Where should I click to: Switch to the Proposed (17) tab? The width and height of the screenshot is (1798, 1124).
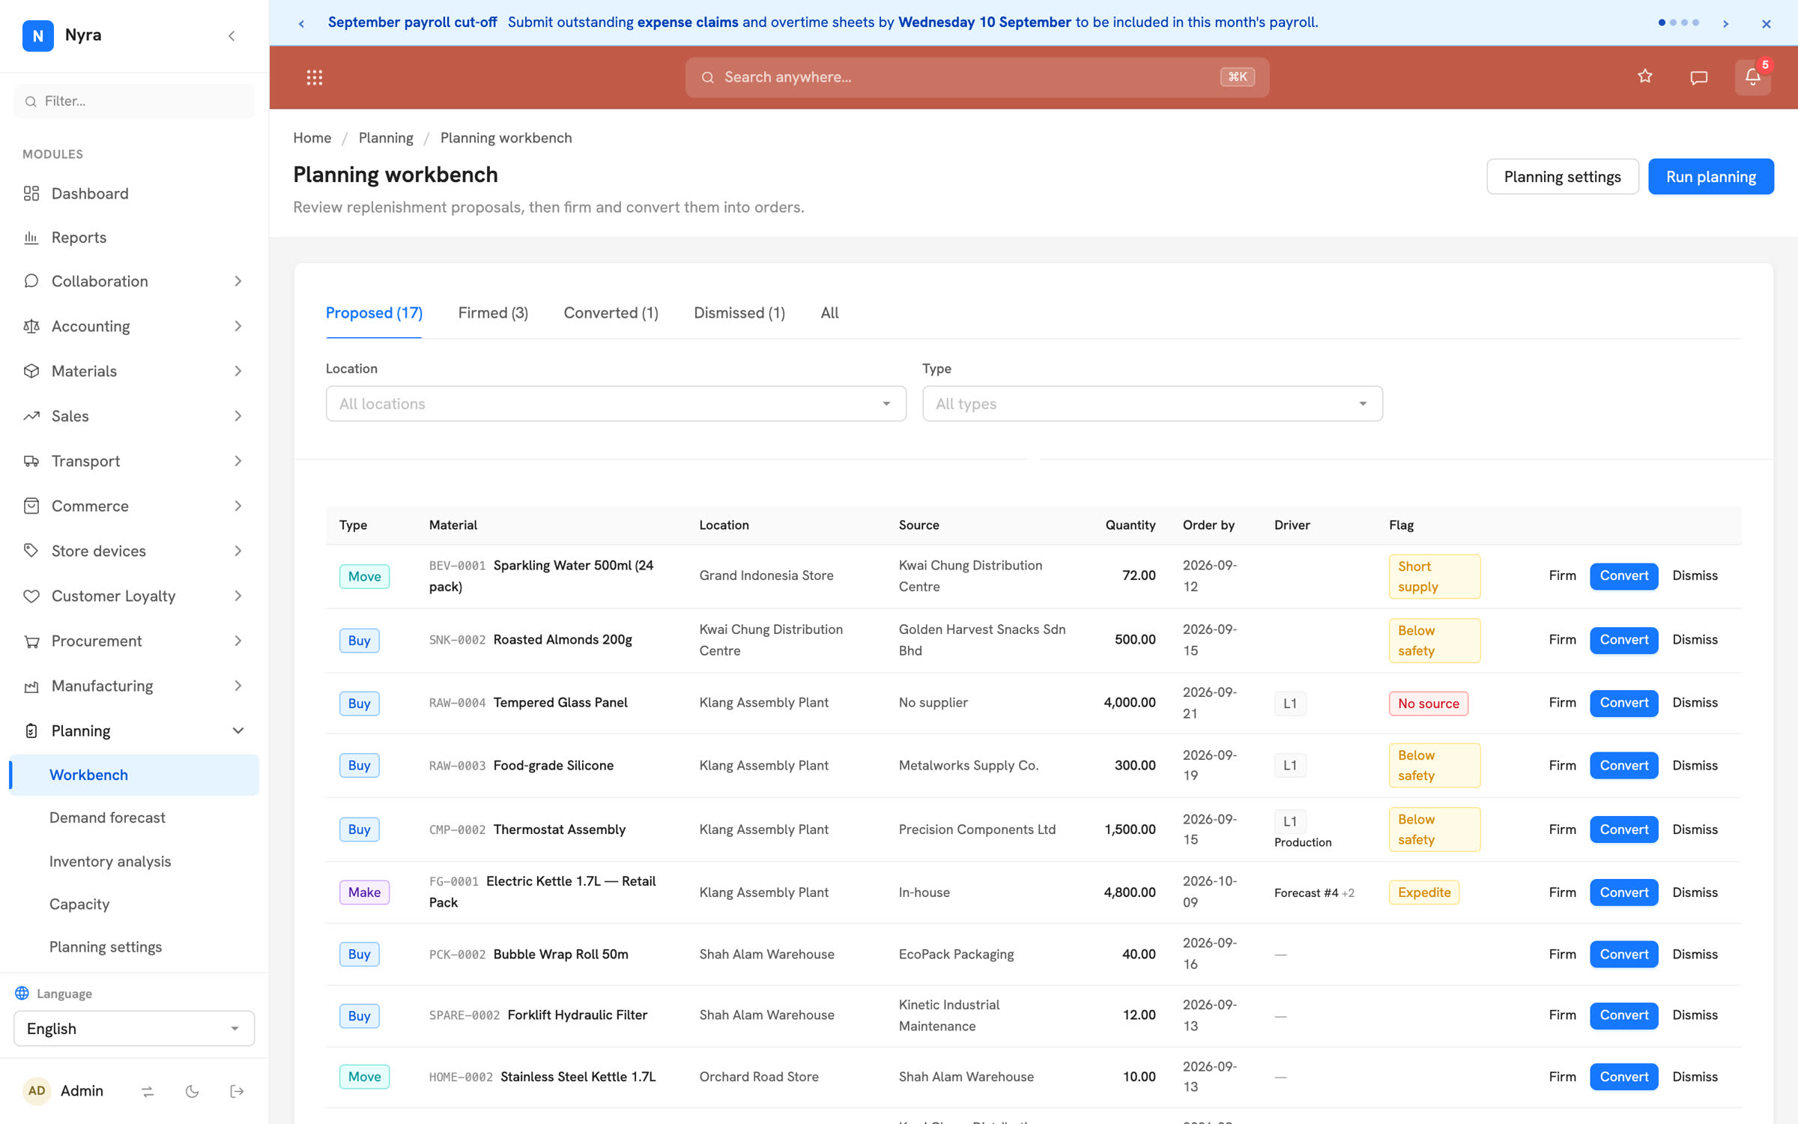pyautogui.click(x=374, y=313)
